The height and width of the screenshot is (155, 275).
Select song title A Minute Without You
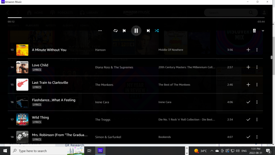pos(49,50)
